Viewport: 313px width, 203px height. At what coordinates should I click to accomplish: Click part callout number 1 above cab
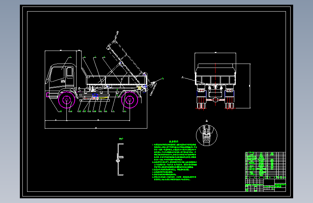click(70, 57)
